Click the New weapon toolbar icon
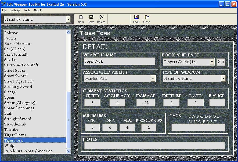The height and width of the screenshot is (162, 238). [x=81, y=17]
